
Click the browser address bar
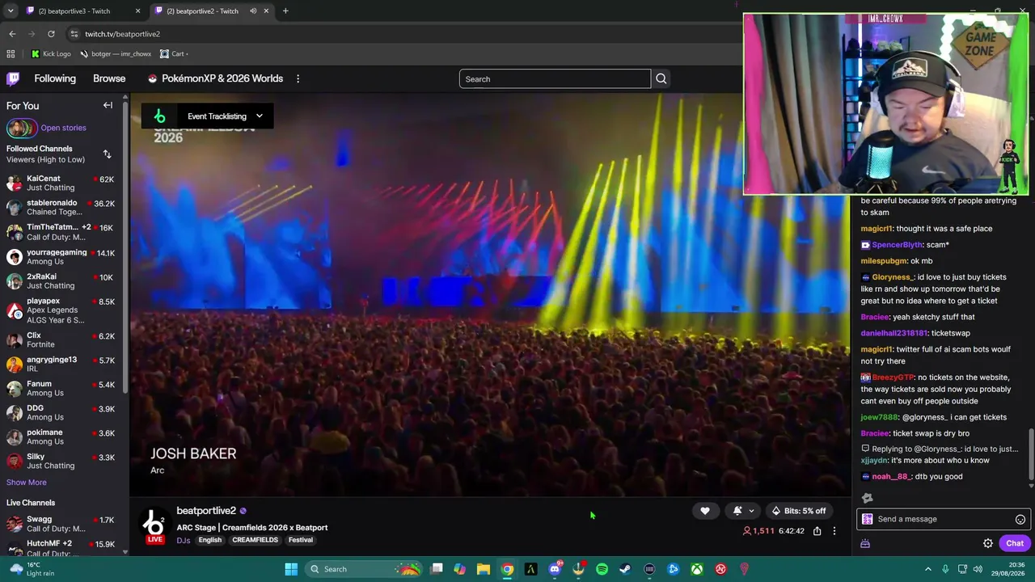404,34
